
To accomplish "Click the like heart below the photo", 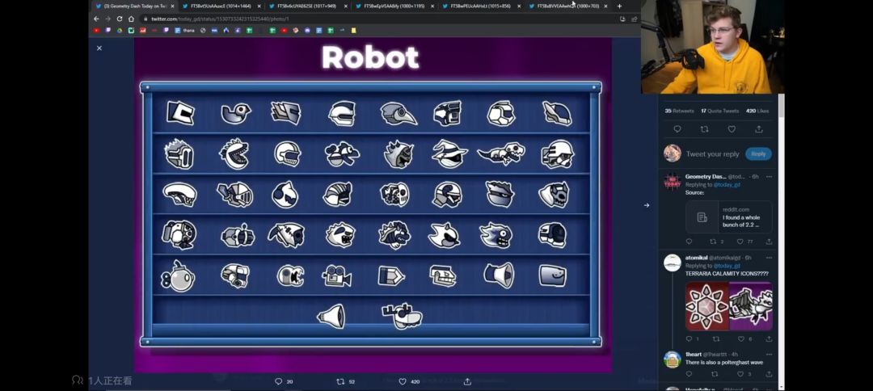I will [x=403, y=381].
